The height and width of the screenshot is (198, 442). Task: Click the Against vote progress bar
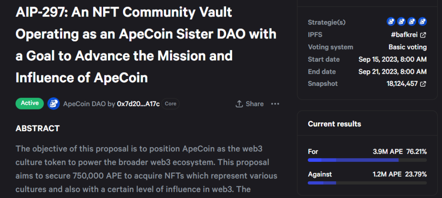coord(367,183)
